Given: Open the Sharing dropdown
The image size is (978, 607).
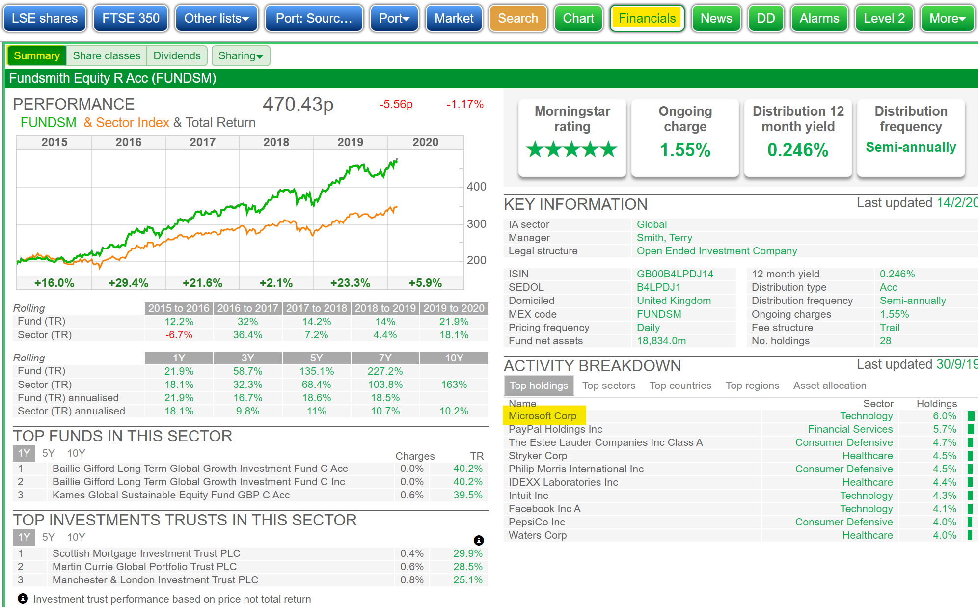Looking at the screenshot, I should [241, 55].
